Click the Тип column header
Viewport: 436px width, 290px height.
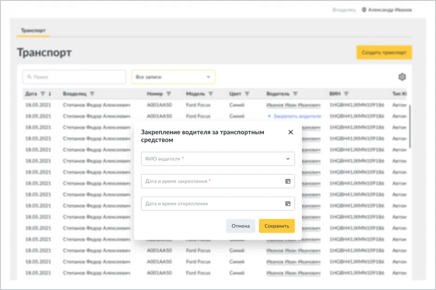(x=399, y=94)
